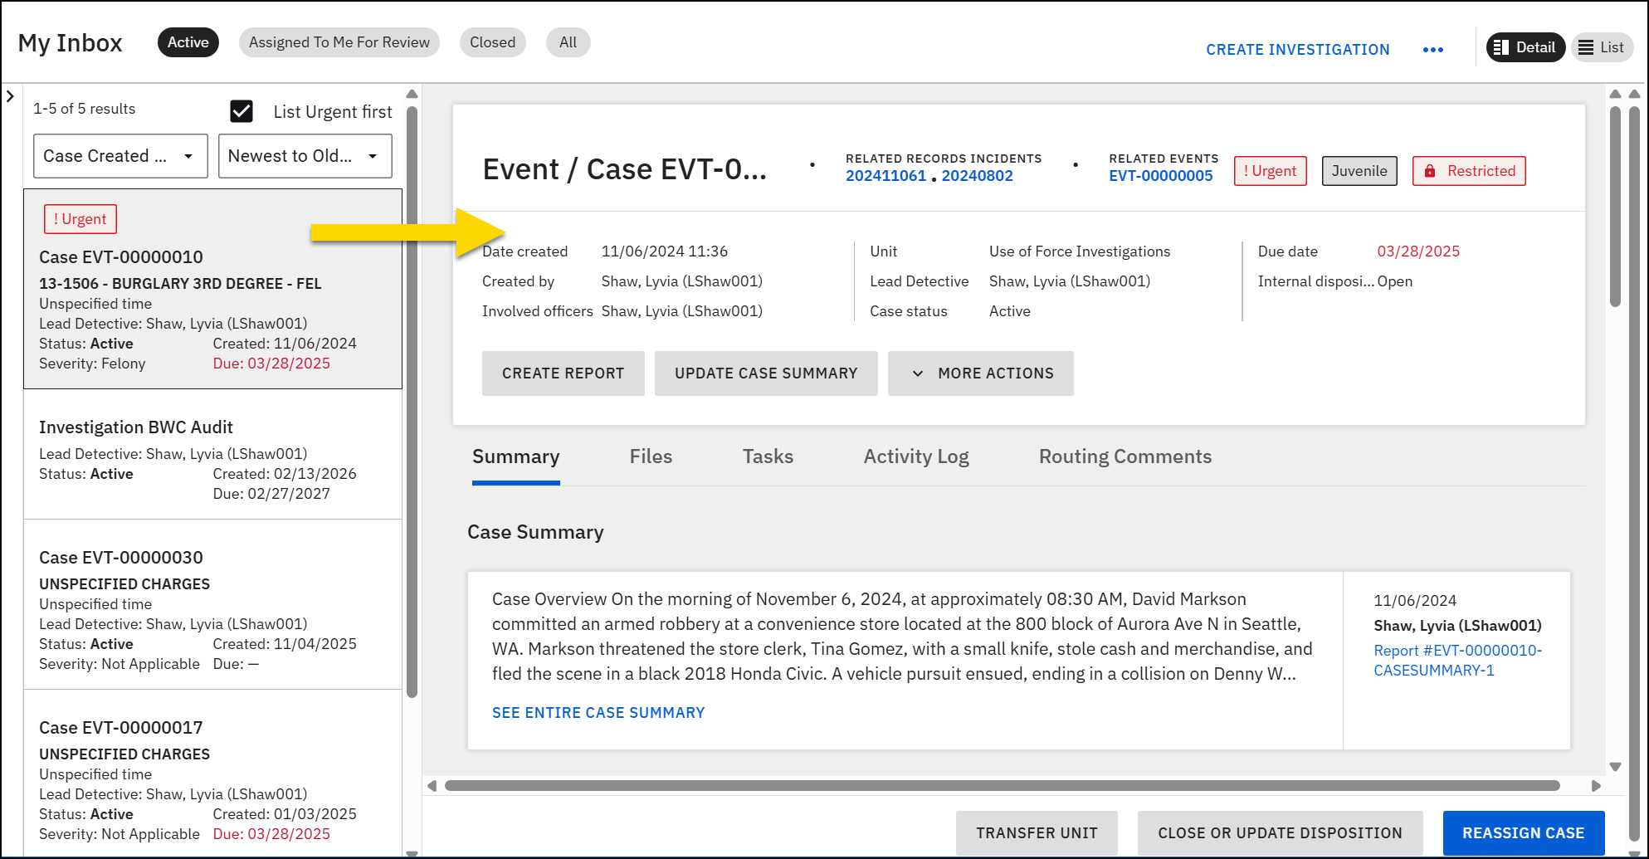Select the Active inbox filter
The width and height of the screenshot is (1649, 859).
188,42
